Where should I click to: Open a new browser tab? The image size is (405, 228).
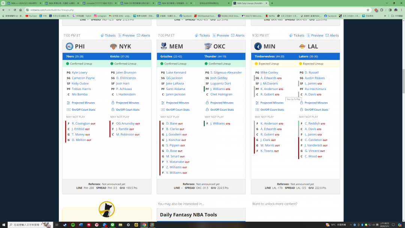pos(272,3)
